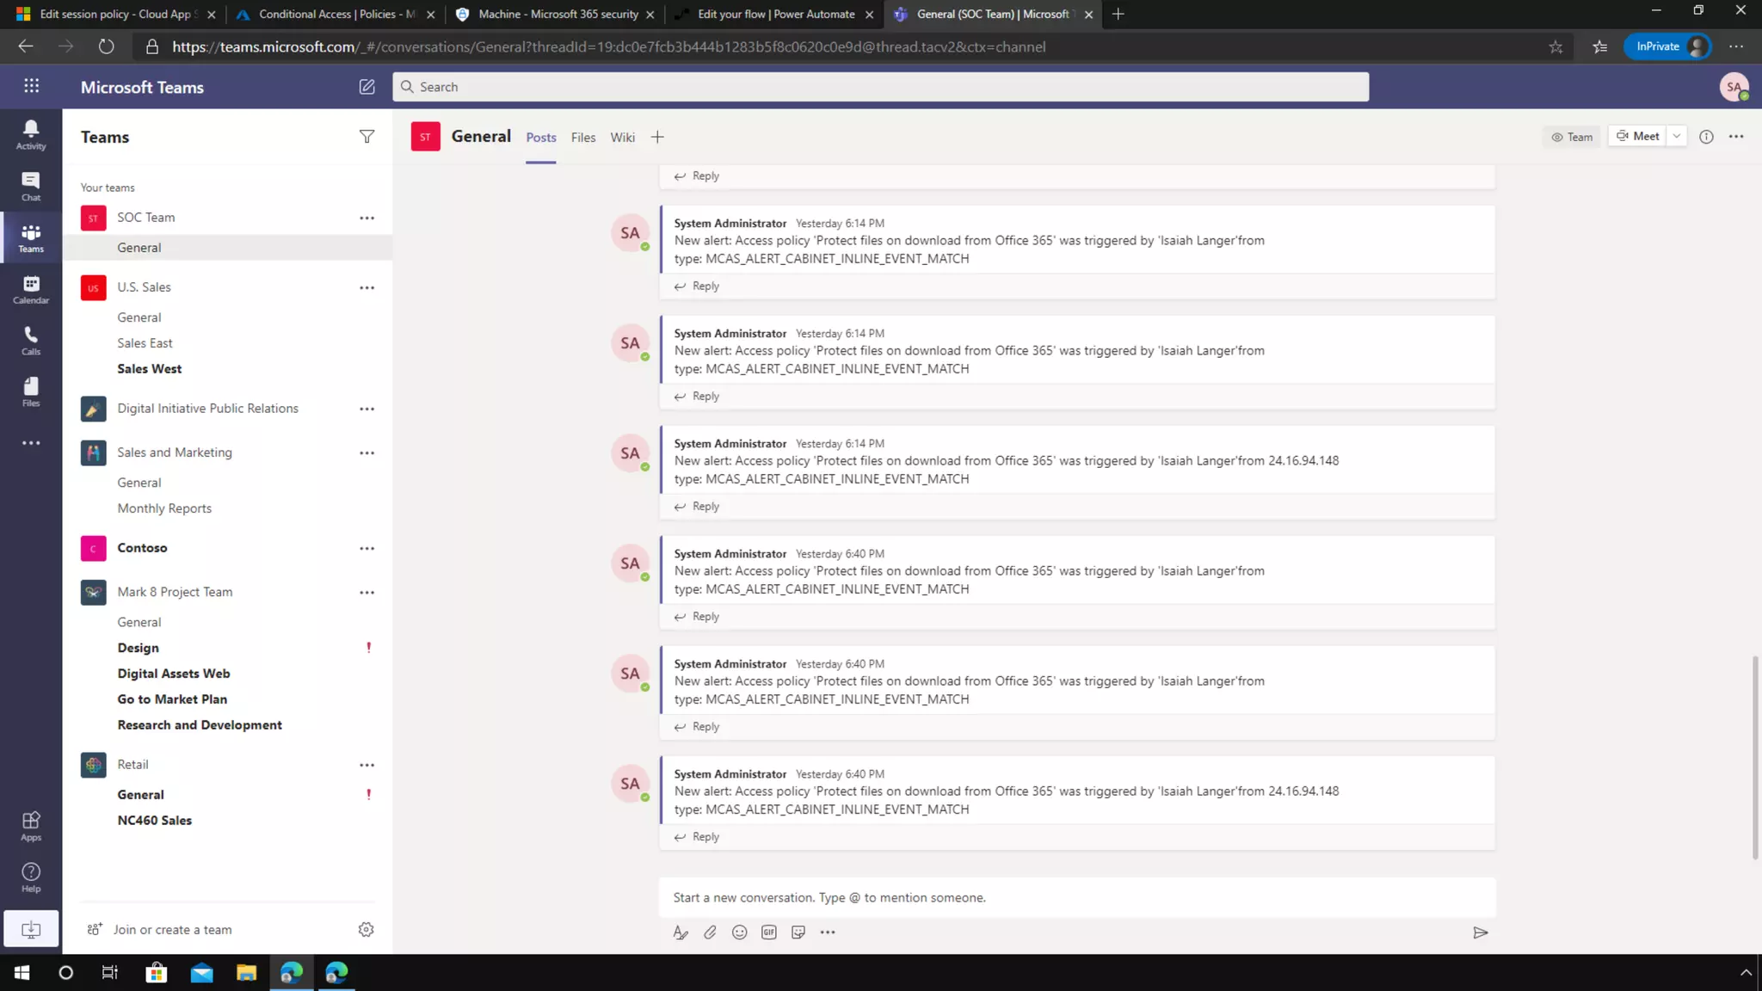Viewport: 1762px width, 991px height.
Task: Open manage teams settings gear
Action: coord(366,929)
